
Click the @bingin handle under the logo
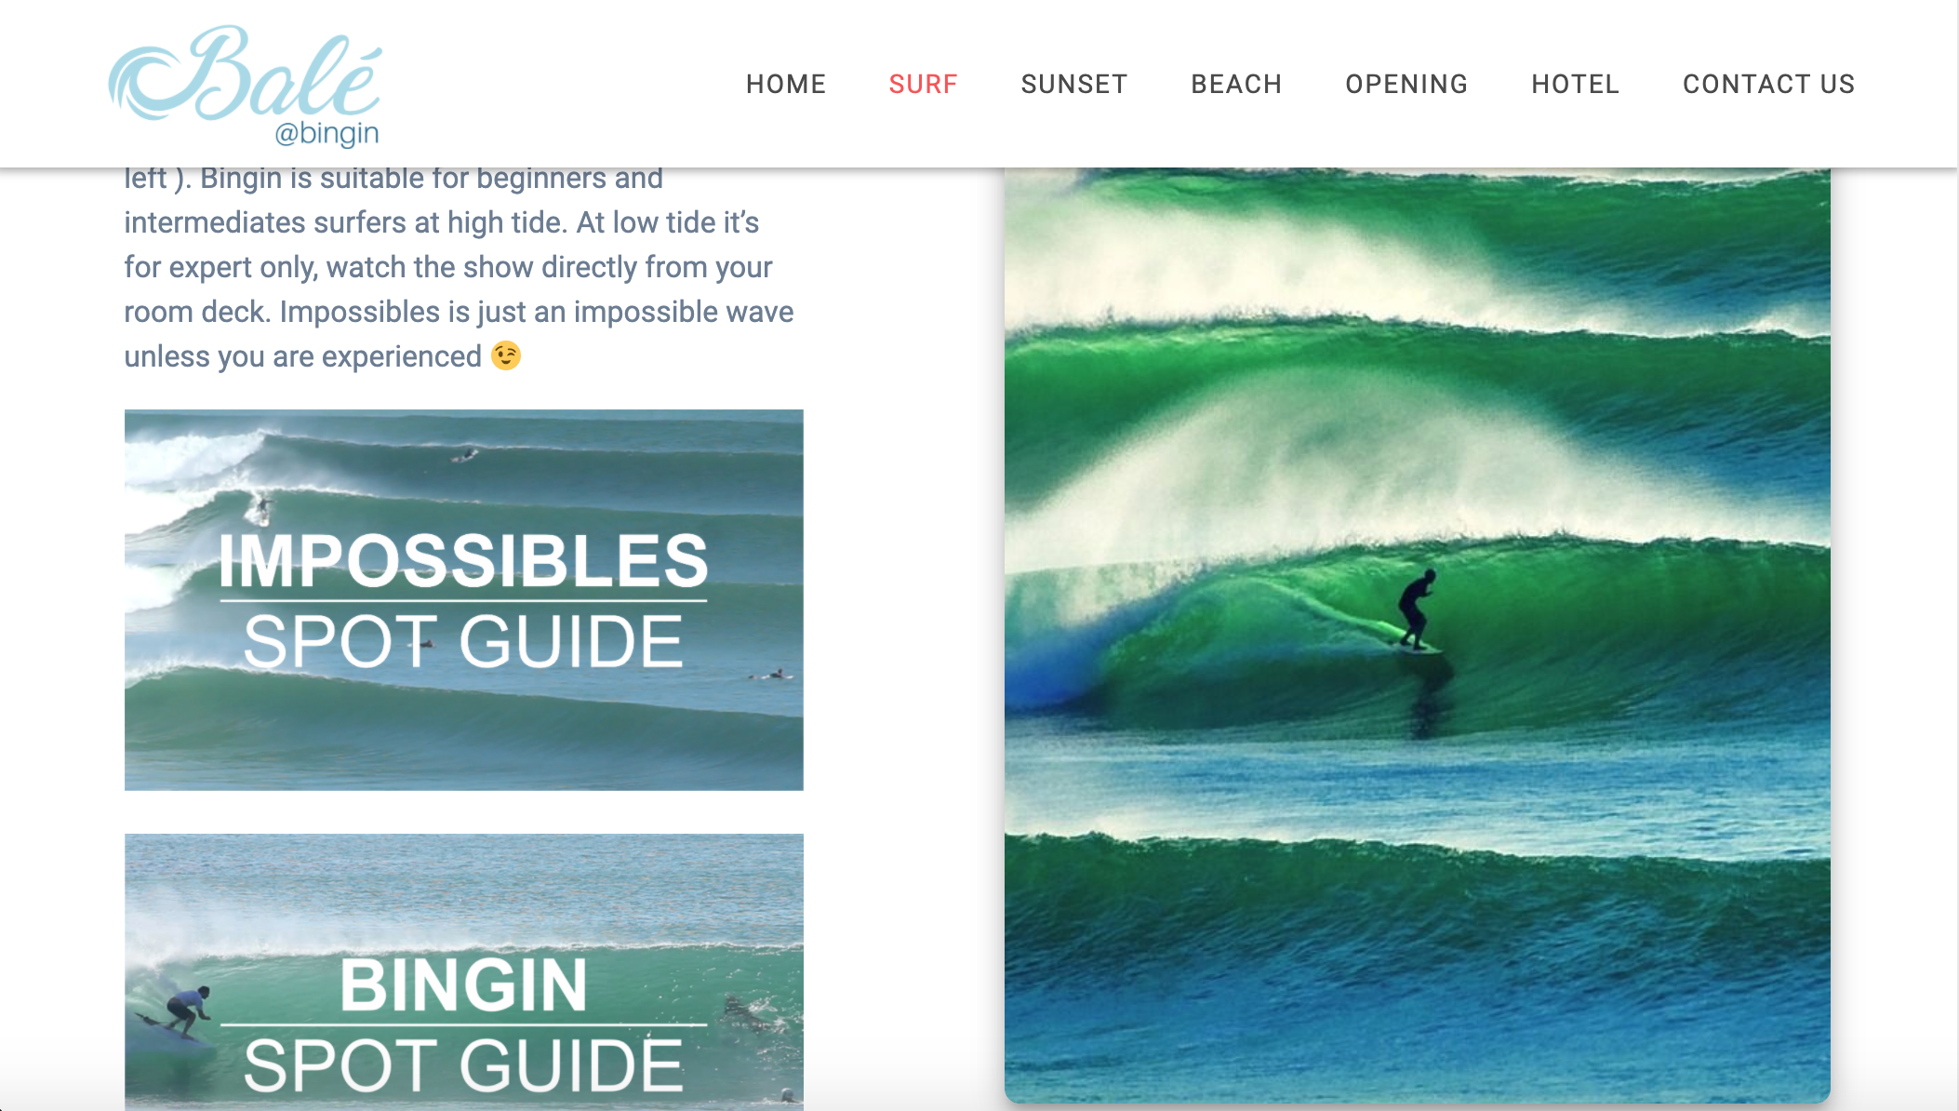coord(326,133)
